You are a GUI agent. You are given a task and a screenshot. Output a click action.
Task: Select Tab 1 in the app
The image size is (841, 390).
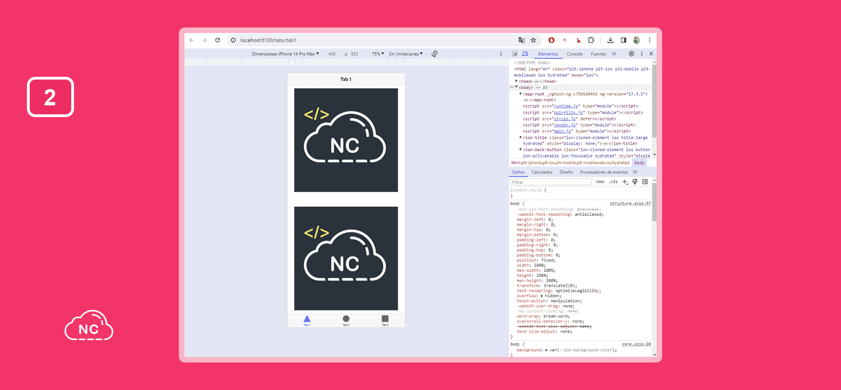point(307,320)
